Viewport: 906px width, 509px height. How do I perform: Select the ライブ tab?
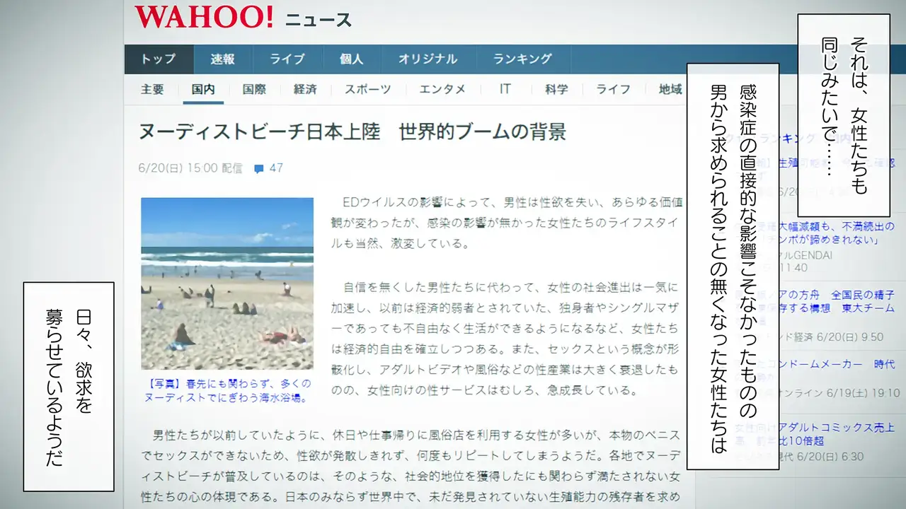tap(287, 59)
